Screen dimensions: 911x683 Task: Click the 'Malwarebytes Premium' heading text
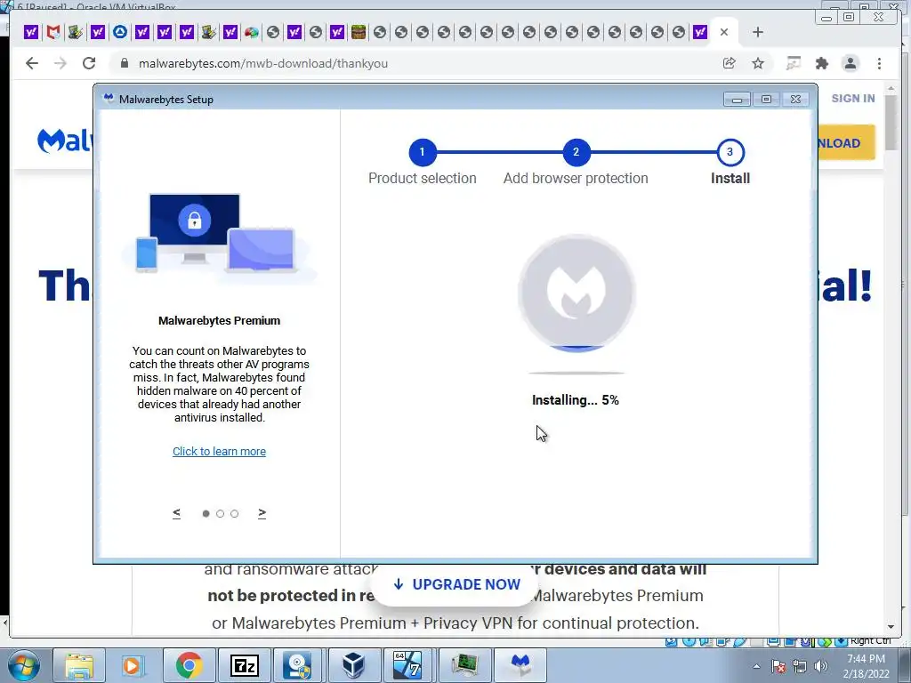click(x=219, y=320)
